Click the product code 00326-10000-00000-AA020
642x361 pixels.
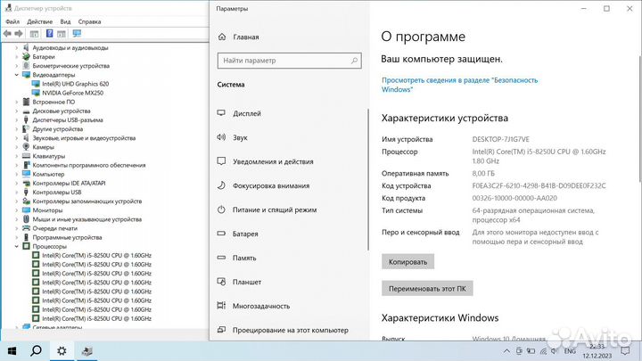514,198
